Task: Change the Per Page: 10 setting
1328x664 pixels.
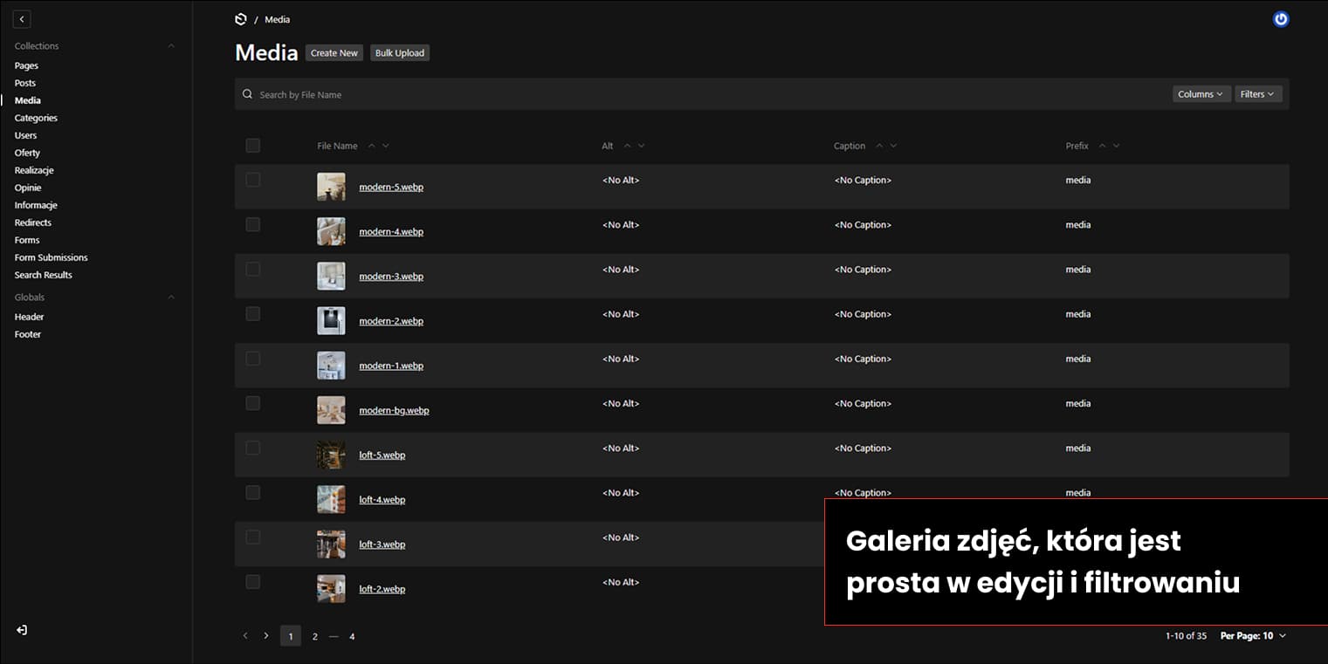Action: coord(1253,636)
